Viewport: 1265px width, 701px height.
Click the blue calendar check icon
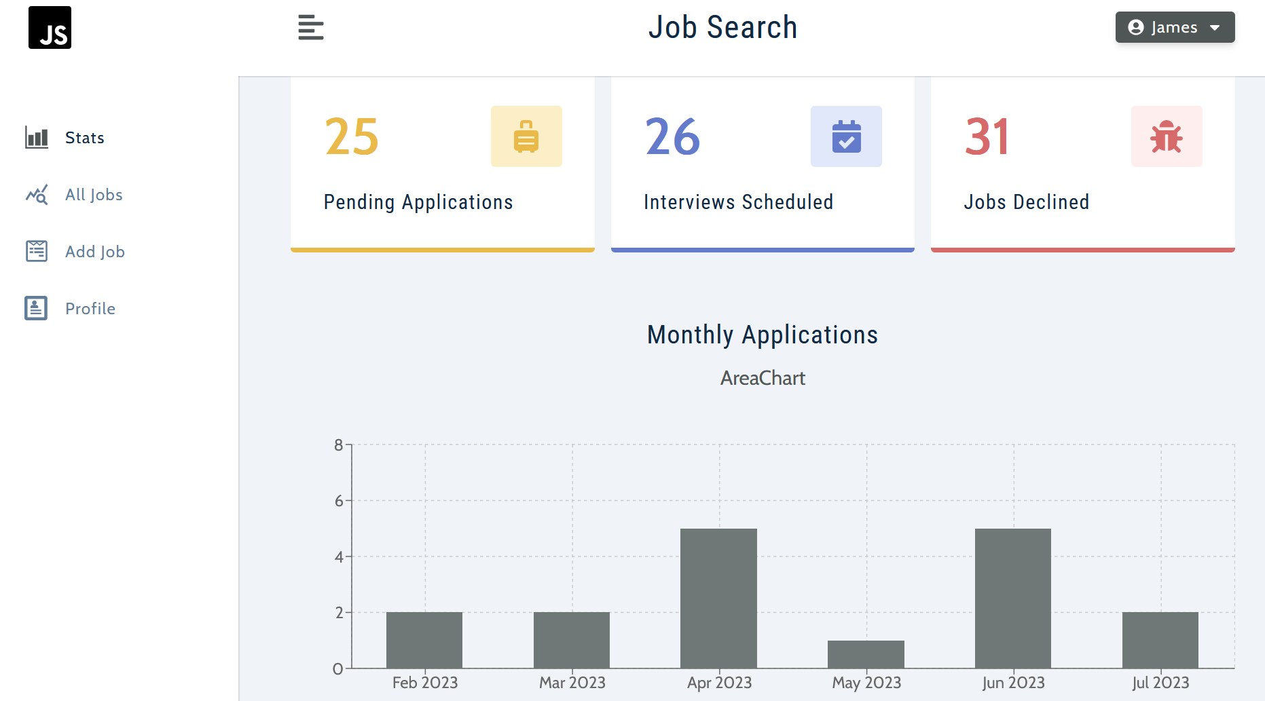click(x=846, y=136)
